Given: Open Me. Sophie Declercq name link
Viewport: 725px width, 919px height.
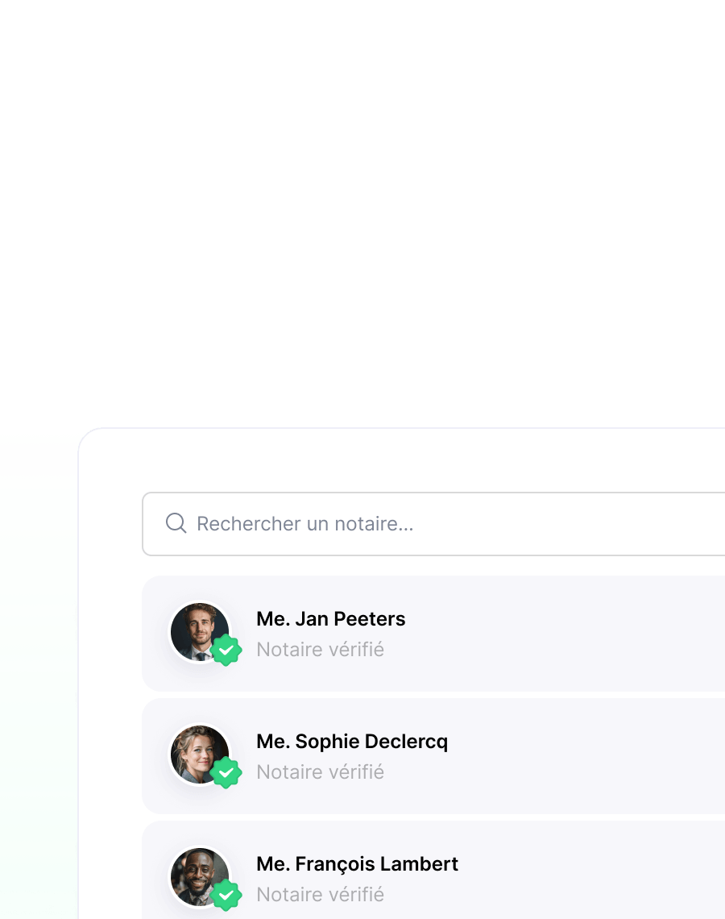Looking at the screenshot, I should click(352, 742).
